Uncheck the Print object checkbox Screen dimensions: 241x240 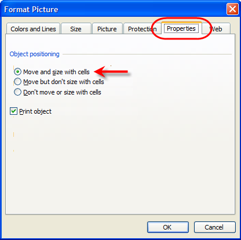[13, 111]
